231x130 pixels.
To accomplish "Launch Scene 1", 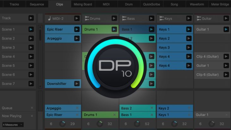I will pyautogui.click(x=31, y=29).
